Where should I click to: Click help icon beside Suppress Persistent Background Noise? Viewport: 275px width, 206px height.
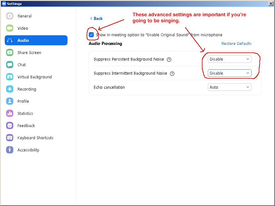(x=169, y=59)
